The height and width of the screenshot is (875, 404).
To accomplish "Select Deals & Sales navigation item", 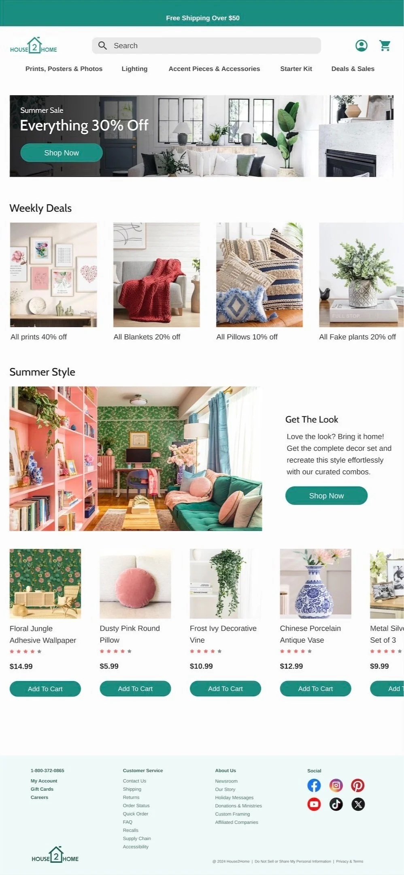I will click(353, 69).
